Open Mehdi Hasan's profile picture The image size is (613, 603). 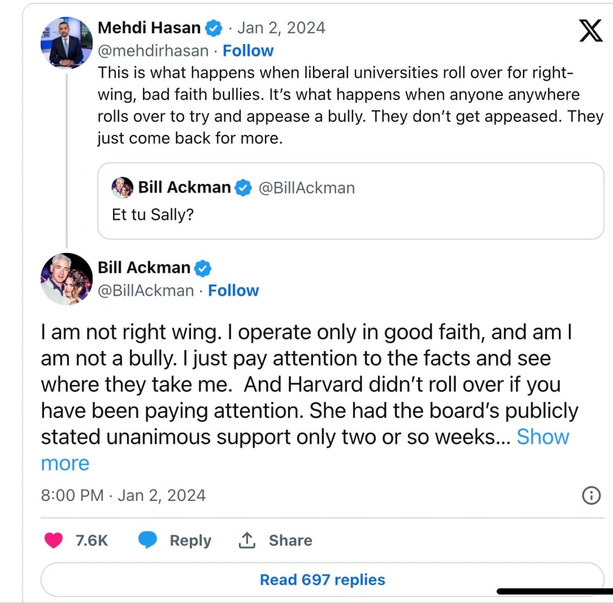(x=66, y=43)
